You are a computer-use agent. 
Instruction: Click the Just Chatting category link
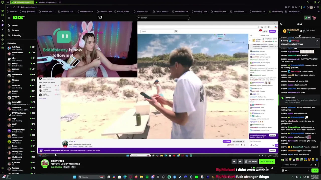(56, 167)
